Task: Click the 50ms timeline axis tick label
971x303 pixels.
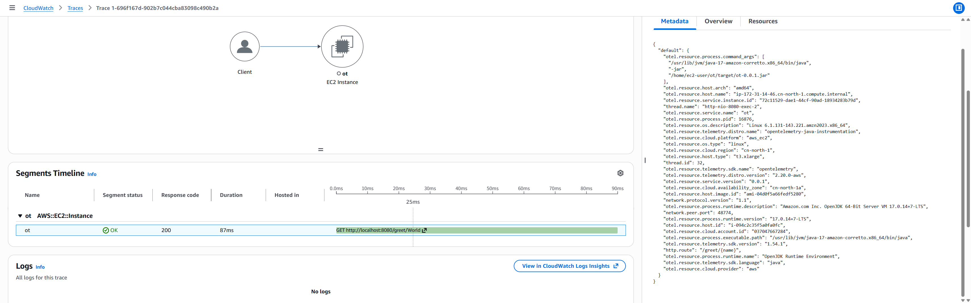Action: 492,188
